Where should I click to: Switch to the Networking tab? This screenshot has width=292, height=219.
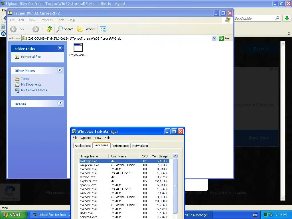click(x=140, y=146)
